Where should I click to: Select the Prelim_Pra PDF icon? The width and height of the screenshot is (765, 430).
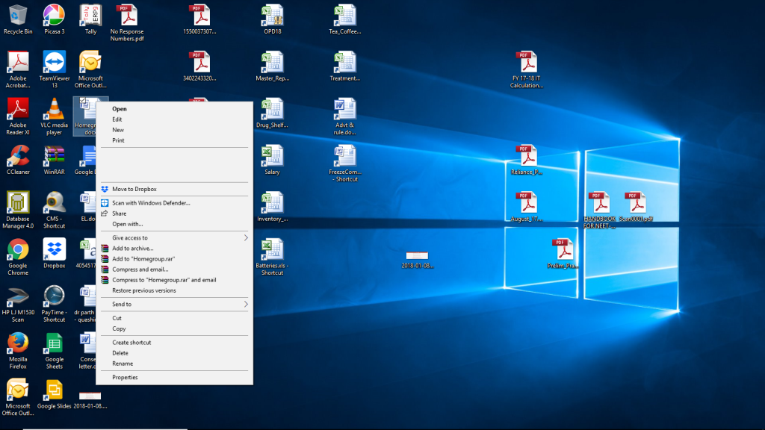[563, 254]
